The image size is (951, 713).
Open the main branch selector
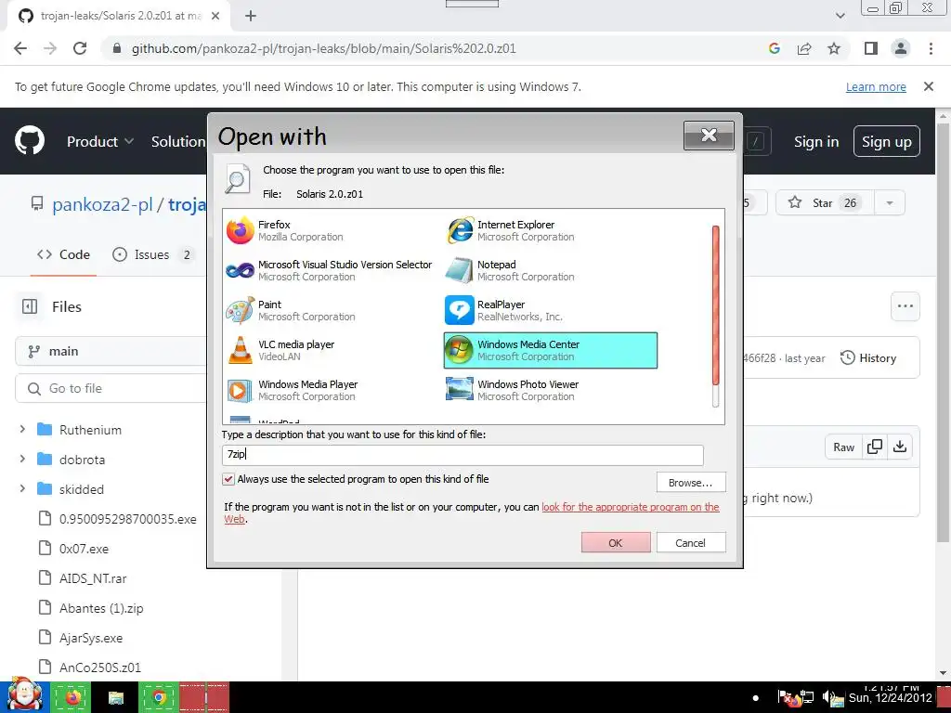pyautogui.click(x=112, y=351)
